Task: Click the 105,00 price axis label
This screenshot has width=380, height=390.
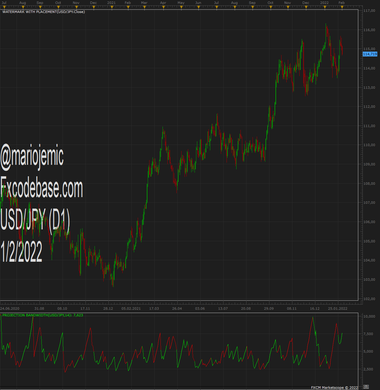Action: [369, 241]
